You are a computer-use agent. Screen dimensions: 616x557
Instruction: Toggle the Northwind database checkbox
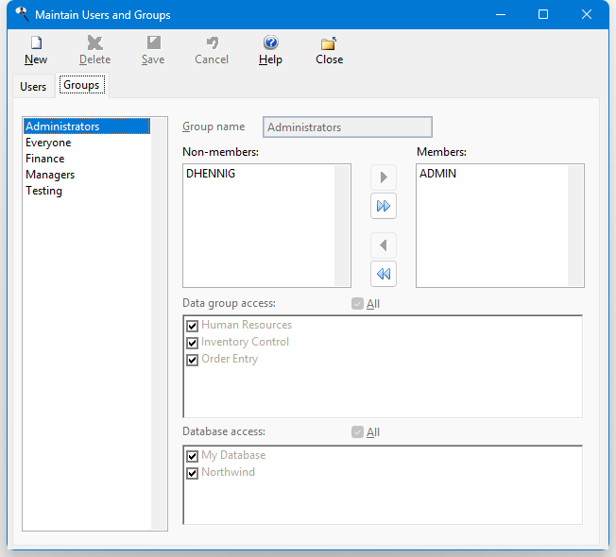click(193, 473)
